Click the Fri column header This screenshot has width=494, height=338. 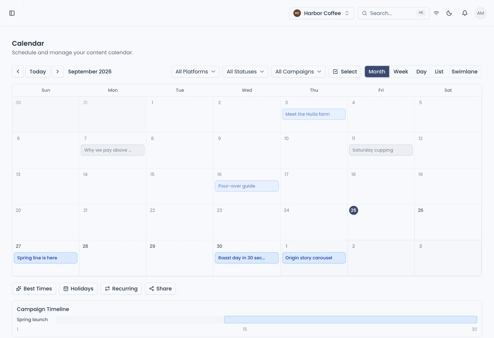tap(381, 90)
